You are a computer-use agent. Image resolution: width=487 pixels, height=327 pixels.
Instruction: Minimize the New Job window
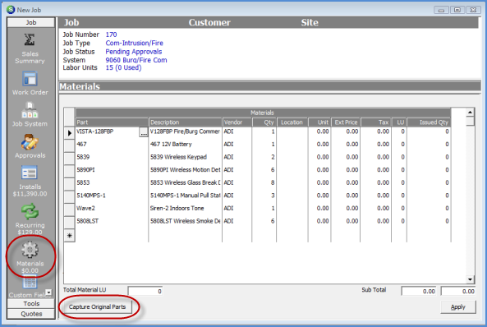441,10
